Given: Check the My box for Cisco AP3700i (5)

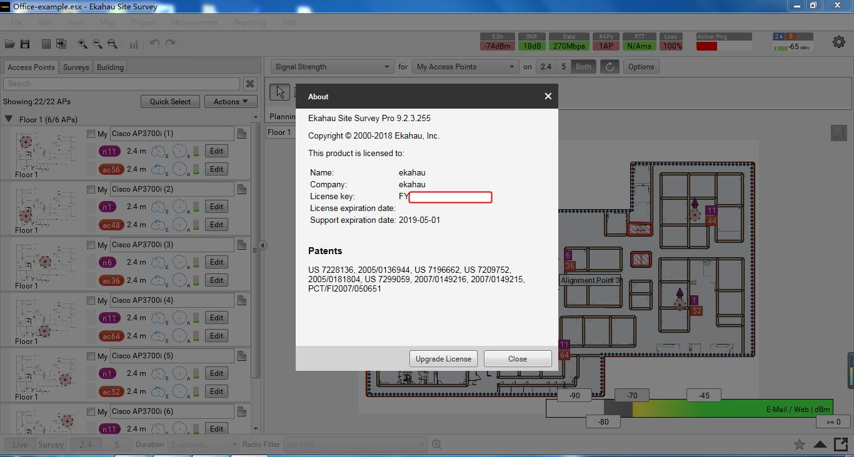Looking at the screenshot, I should [x=91, y=356].
